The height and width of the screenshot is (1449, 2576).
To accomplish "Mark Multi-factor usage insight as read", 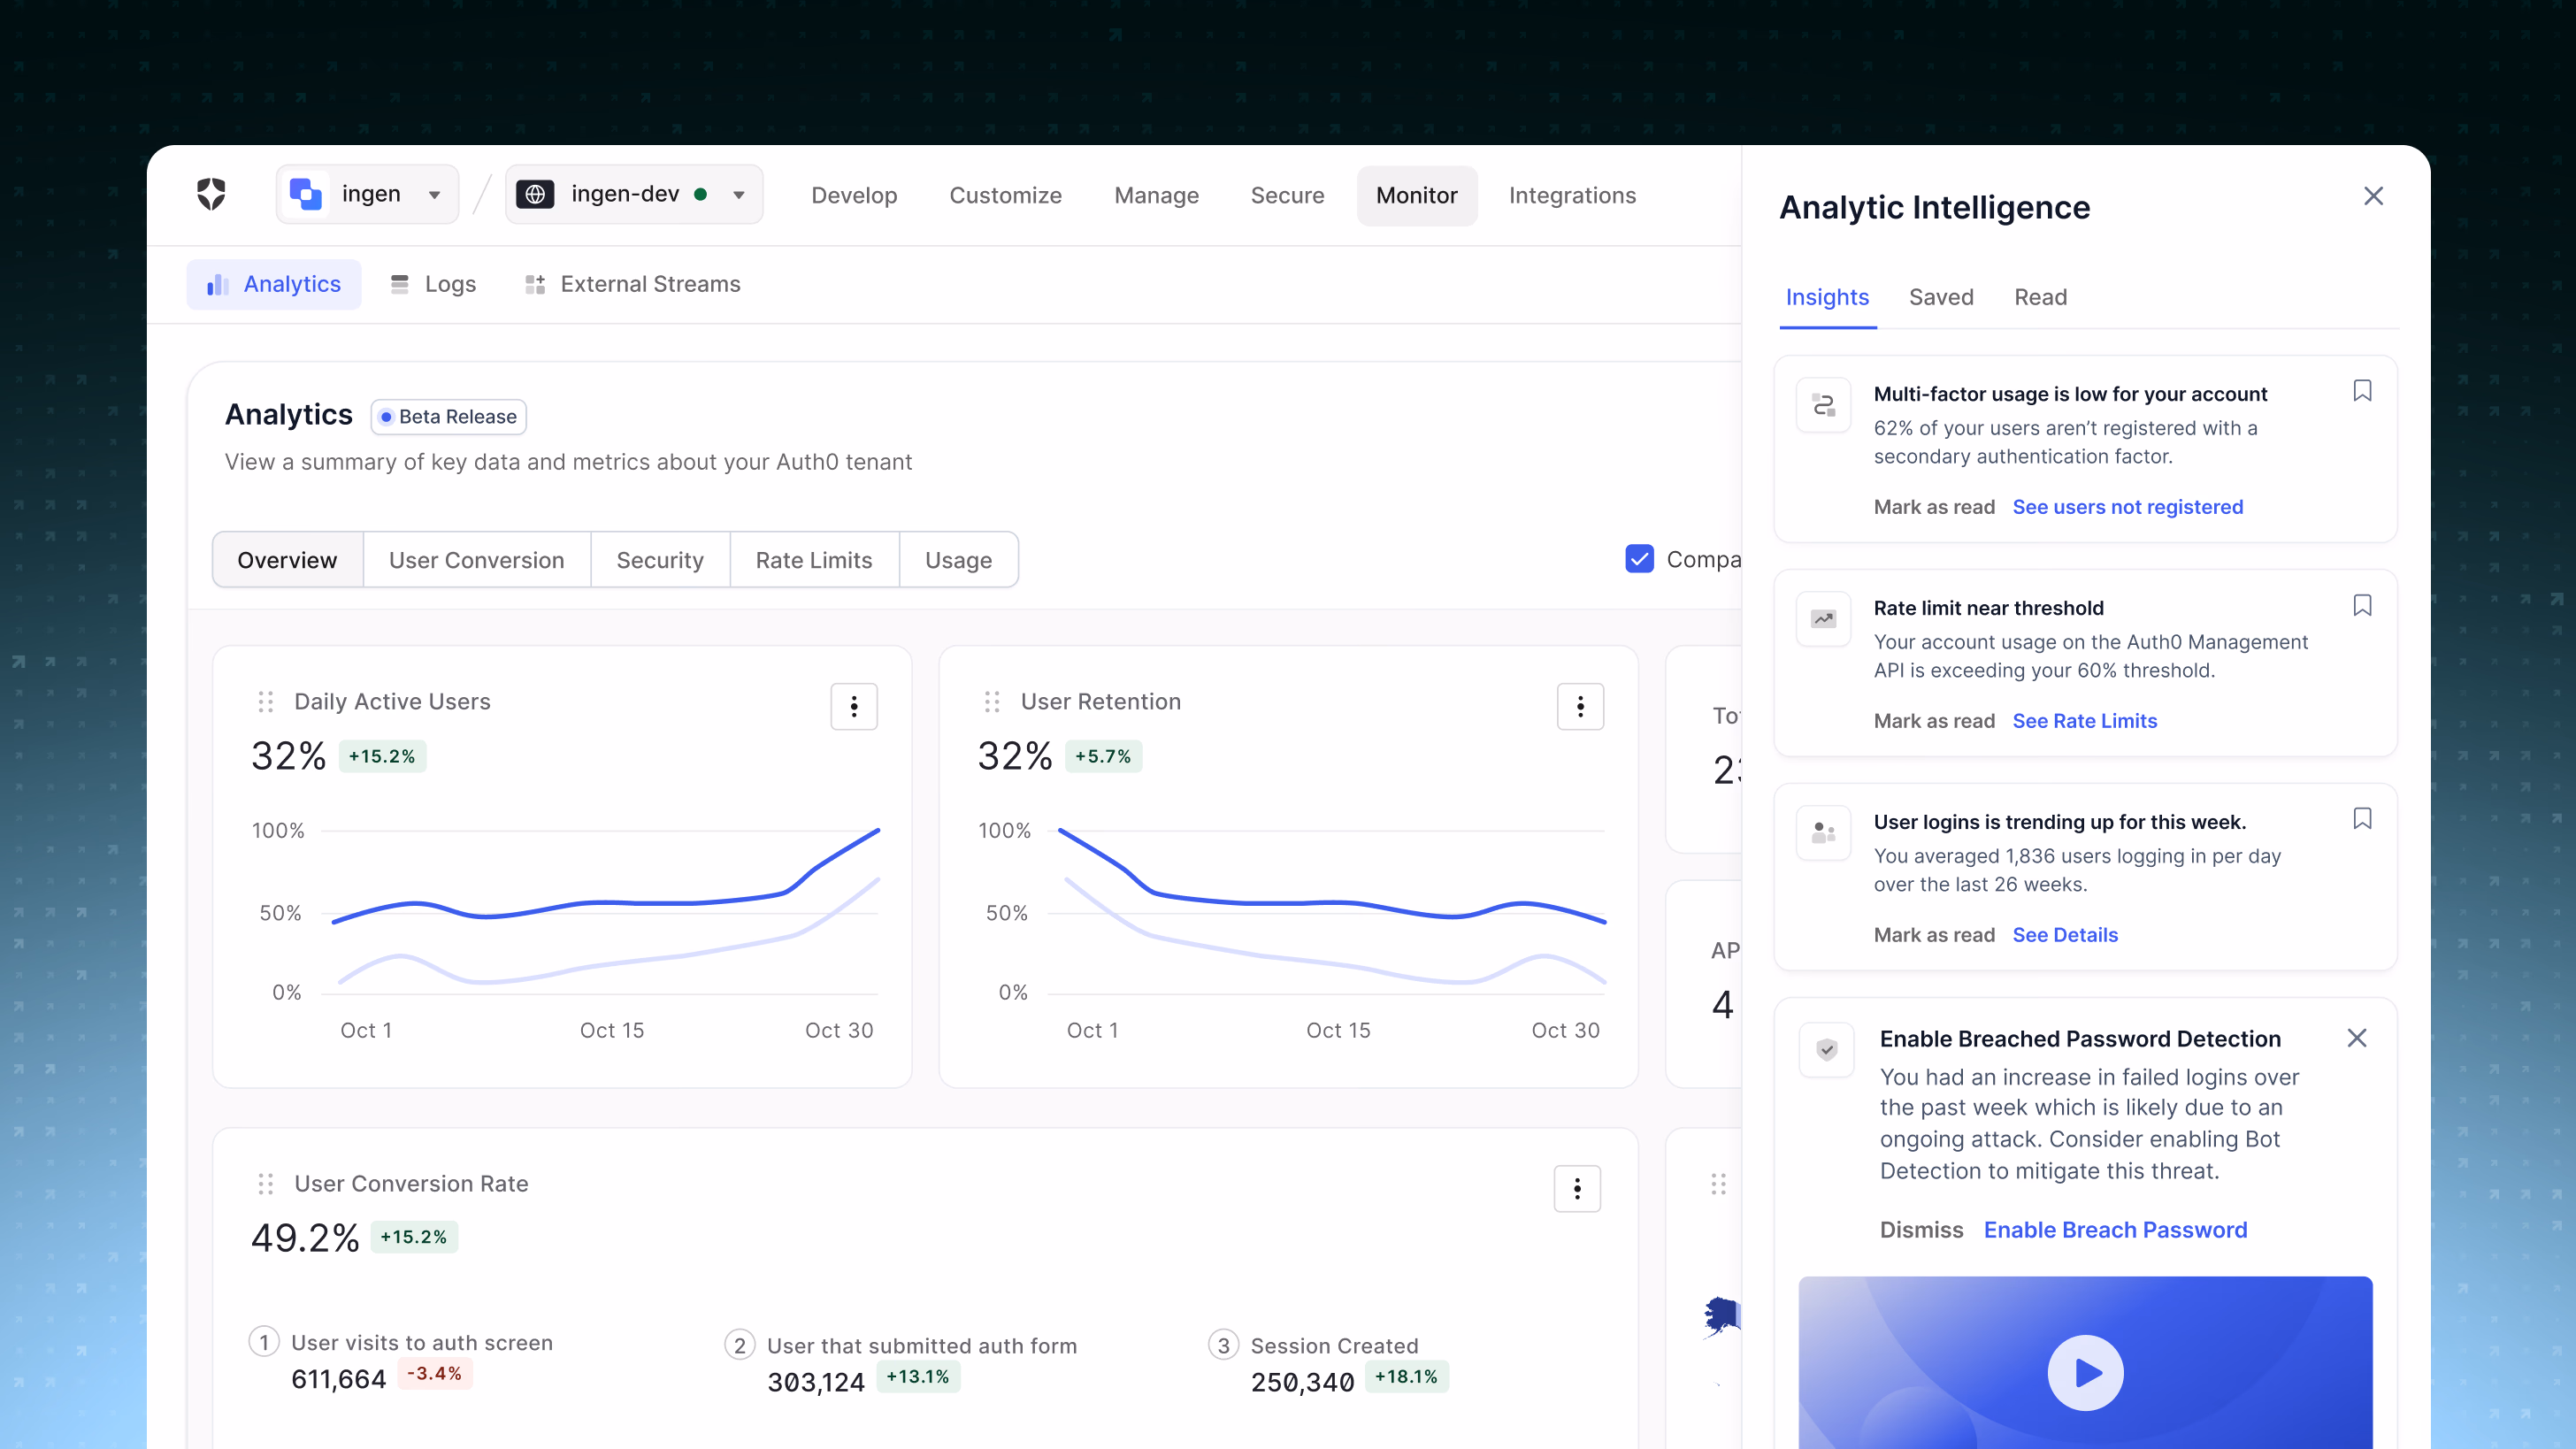I will (1933, 507).
